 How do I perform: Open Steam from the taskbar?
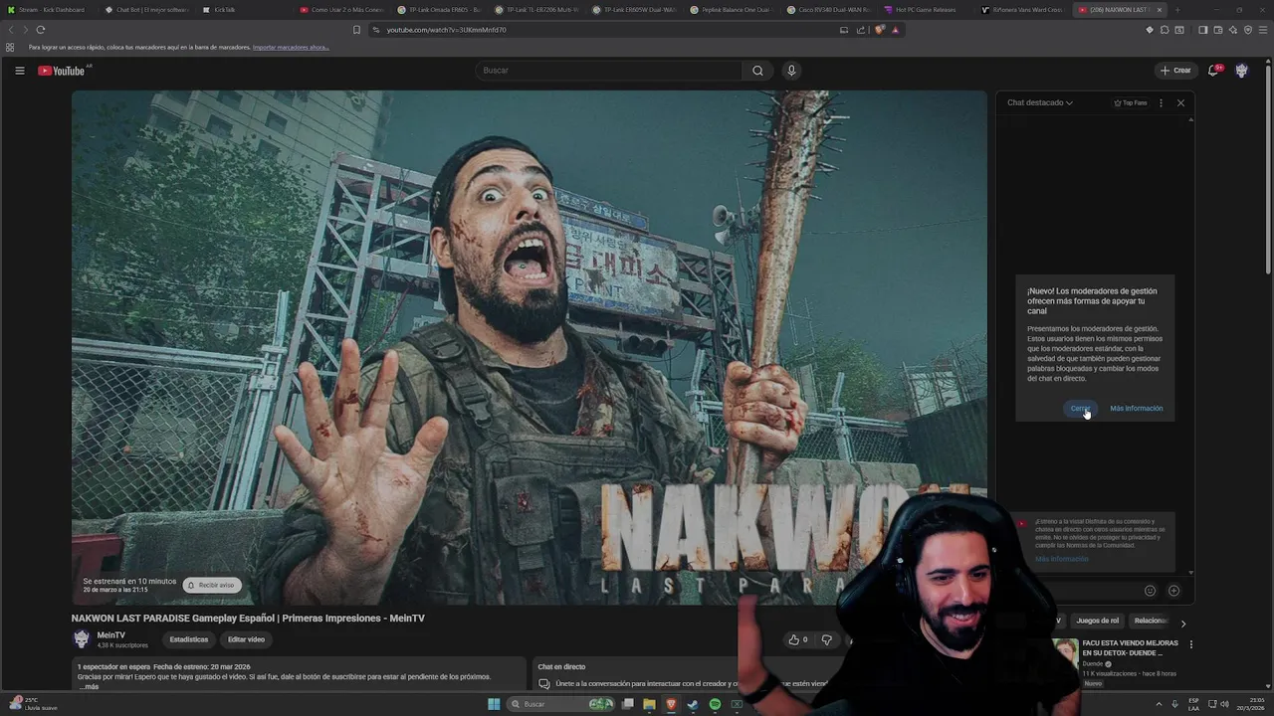point(693,704)
